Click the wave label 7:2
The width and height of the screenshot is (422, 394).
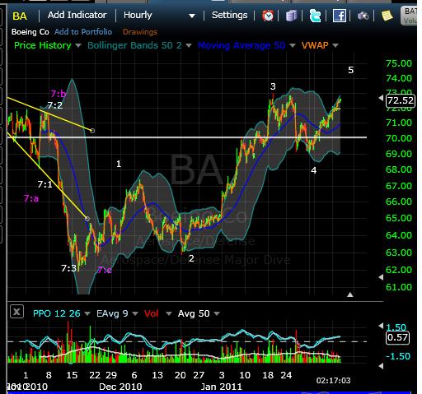click(55, 105)
